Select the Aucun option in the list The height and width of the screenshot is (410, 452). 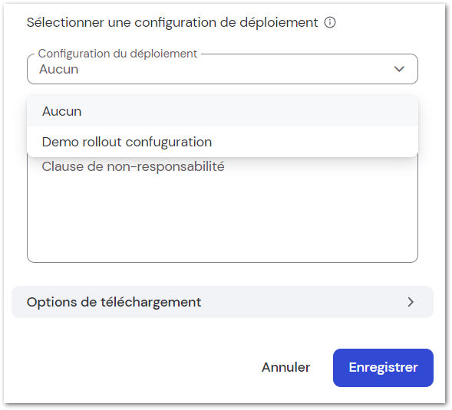click(223, 111)
